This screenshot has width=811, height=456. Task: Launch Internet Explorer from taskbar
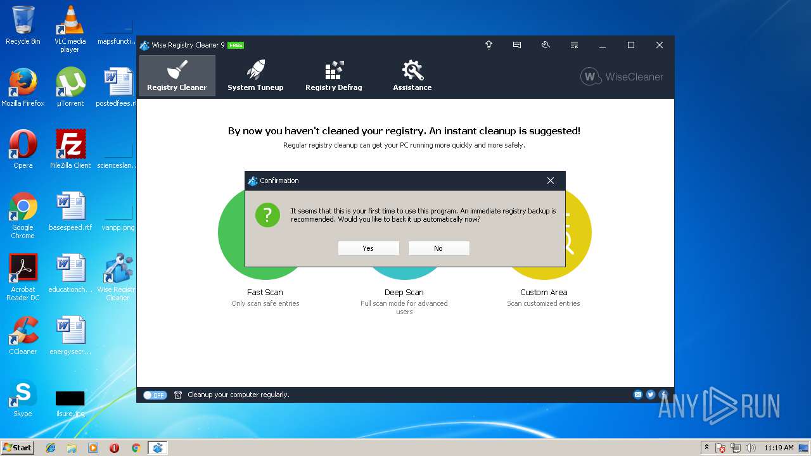tap(51, 448)
